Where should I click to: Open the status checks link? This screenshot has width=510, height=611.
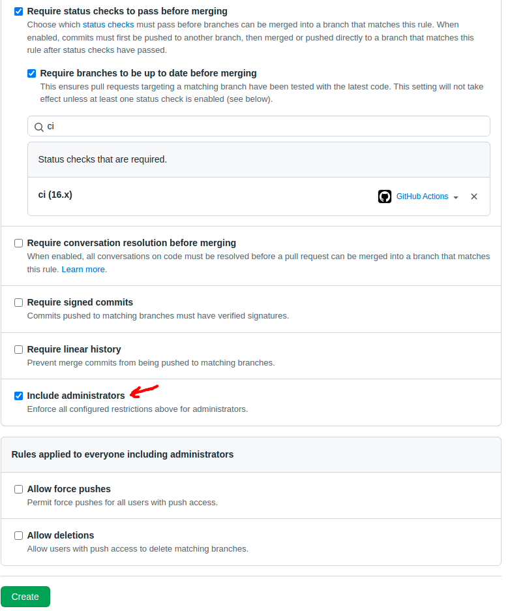108,25
